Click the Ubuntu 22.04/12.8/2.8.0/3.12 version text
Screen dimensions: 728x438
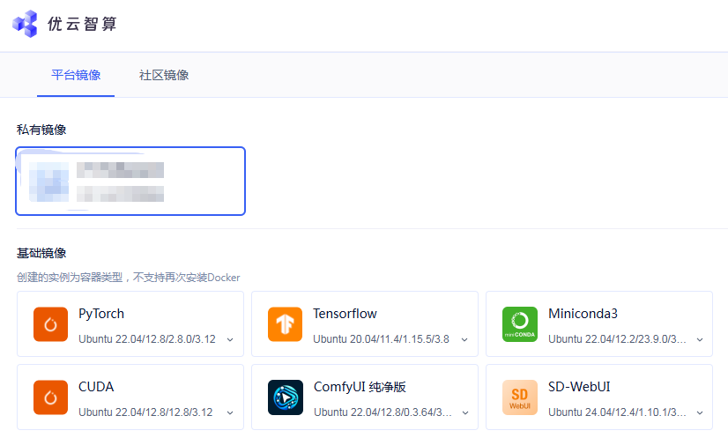pos(146,339)
